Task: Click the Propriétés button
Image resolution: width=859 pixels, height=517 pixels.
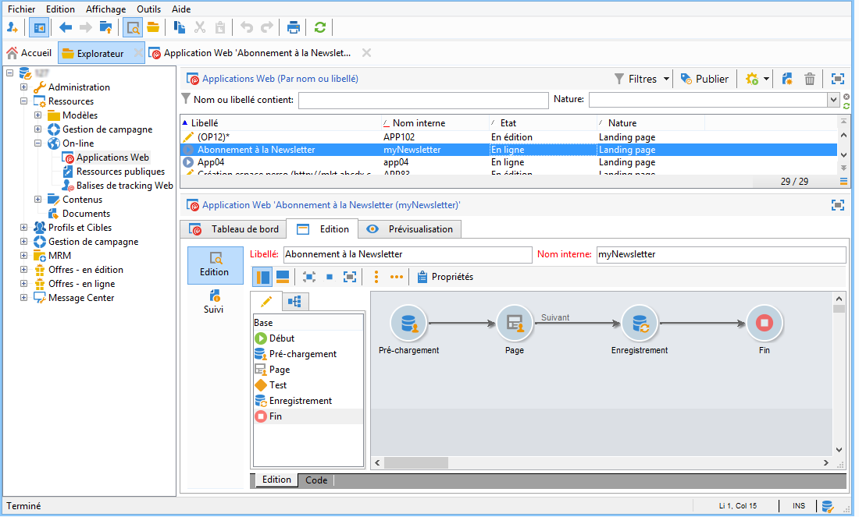Action: 445,277
